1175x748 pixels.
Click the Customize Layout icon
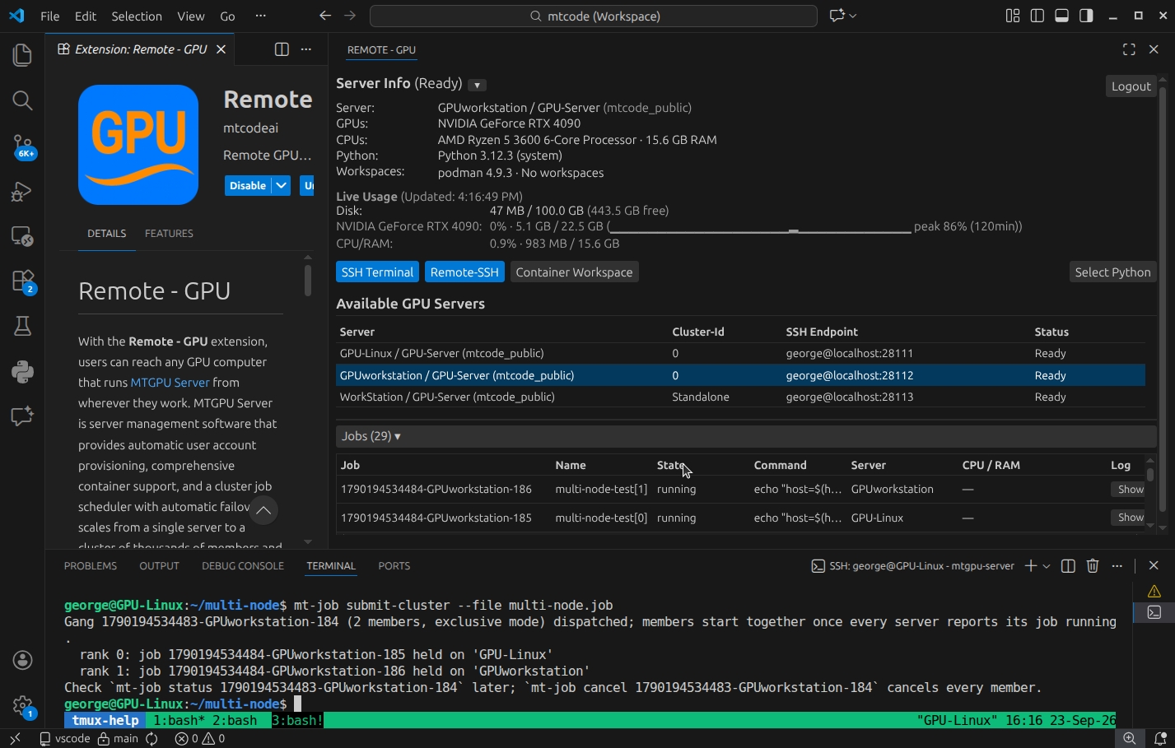tap(1013, 16)
